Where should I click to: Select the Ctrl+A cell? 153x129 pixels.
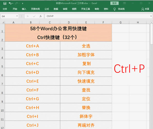click(33, 46)
